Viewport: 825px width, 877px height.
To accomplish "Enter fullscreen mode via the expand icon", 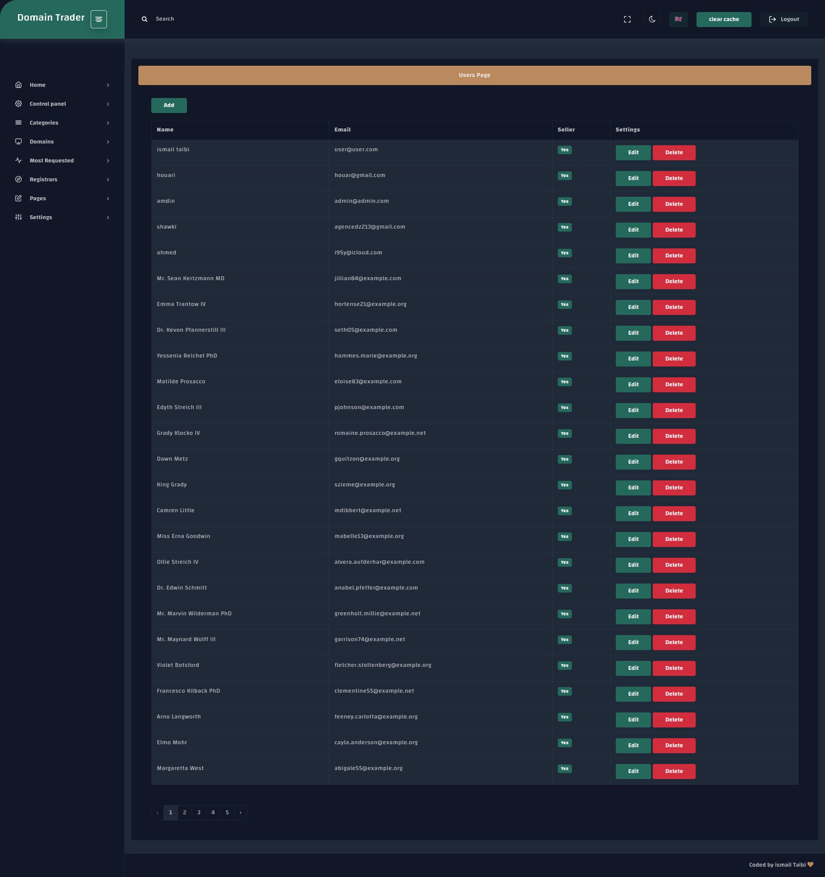I will pyautogui.click(x=627, y=19).
